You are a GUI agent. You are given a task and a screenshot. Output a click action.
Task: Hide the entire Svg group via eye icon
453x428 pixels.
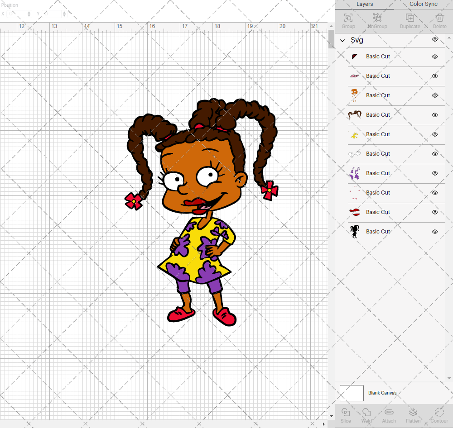point(435,40)
